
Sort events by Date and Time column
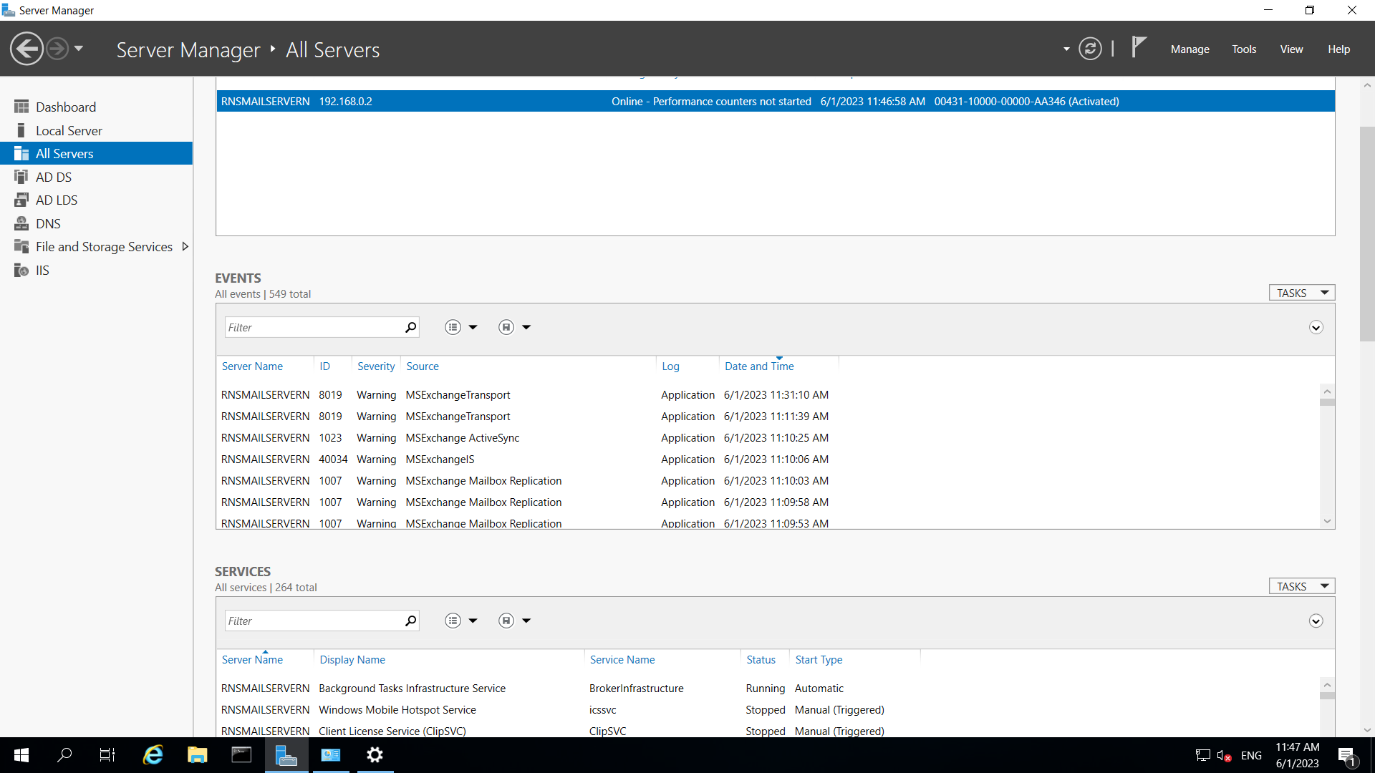pyautogui.click(x=759, y=366)
